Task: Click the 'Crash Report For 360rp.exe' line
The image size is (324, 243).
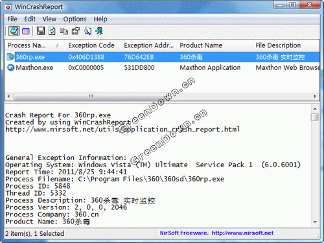Action: click(x=58, y=115)
